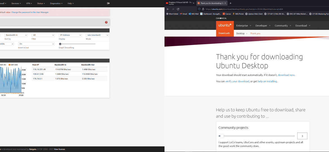Image resolution: width=329 pixels, height=152 pixels.
Task: Click the View license link
Action: pyautogui.click(x=60, y=149)
